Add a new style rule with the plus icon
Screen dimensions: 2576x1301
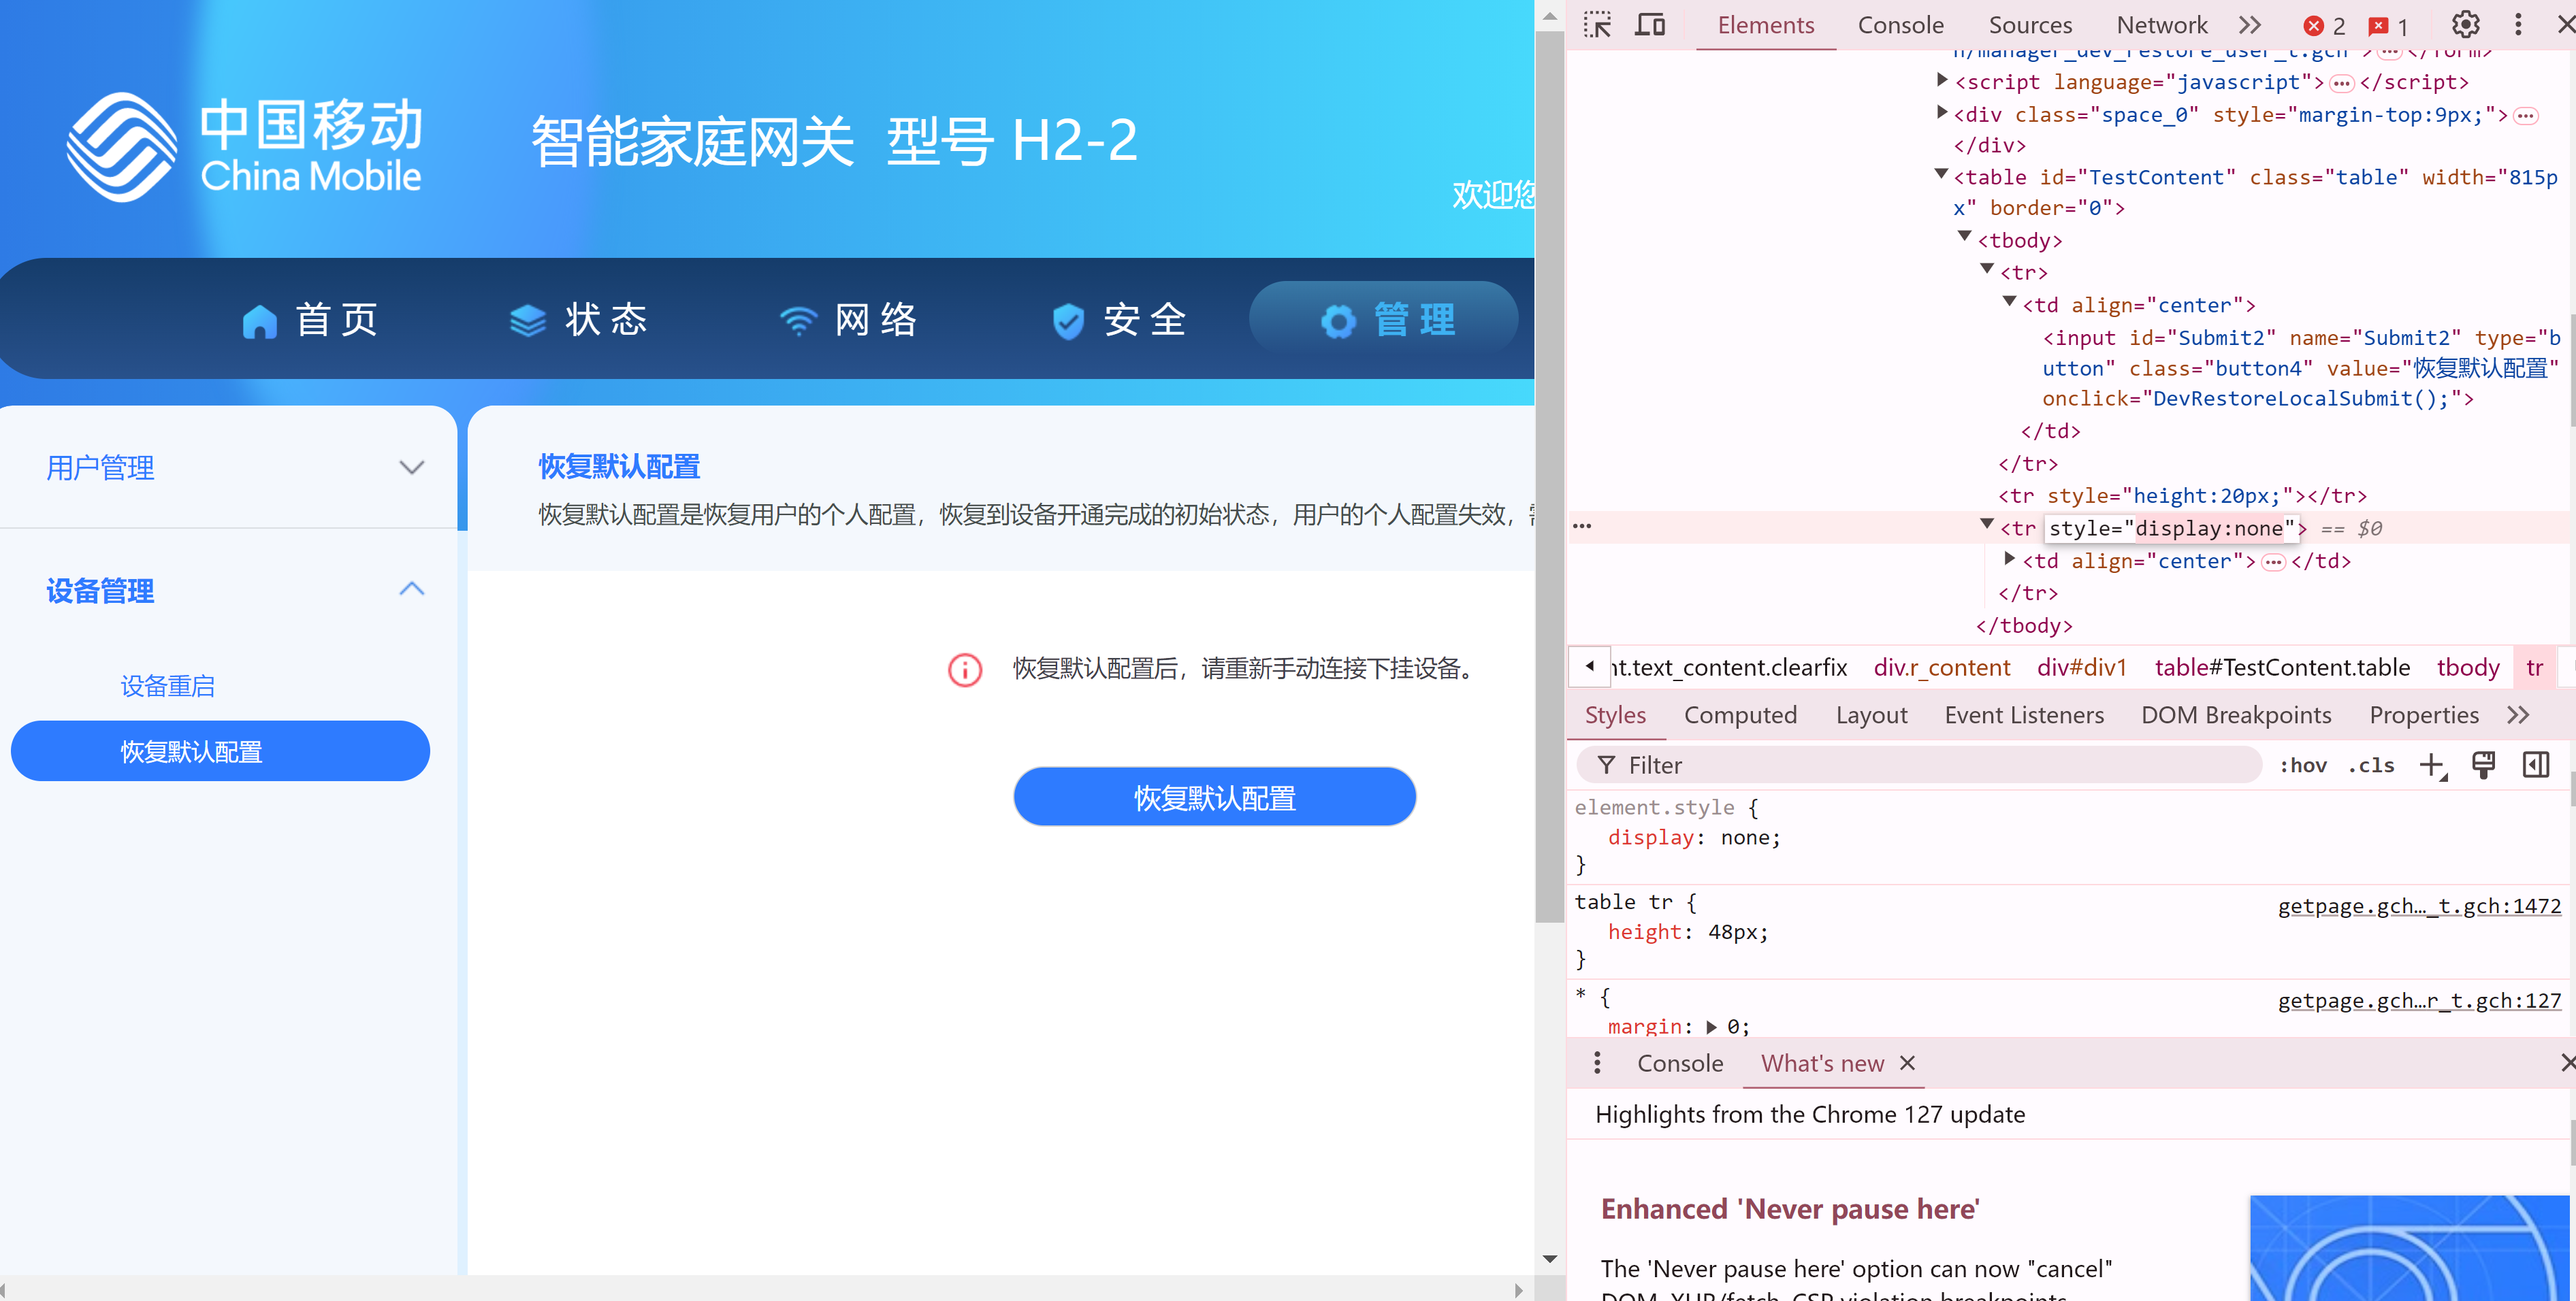click(2433, 764)
